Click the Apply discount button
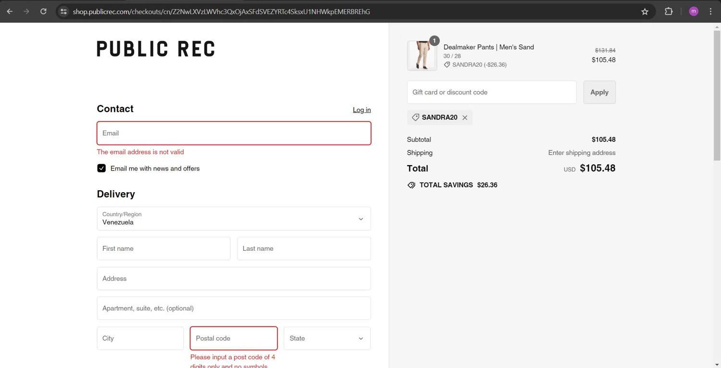The height and width of the screenshot is (368, 721). (x=599, y=92)
